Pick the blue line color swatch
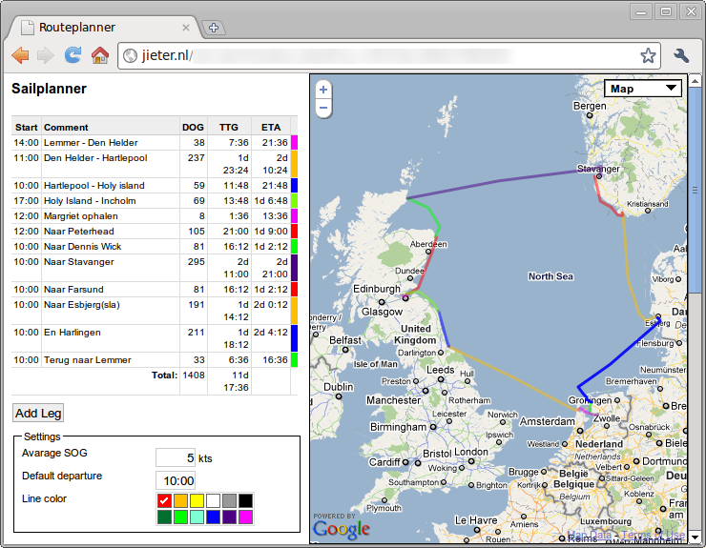 point(213,517)
